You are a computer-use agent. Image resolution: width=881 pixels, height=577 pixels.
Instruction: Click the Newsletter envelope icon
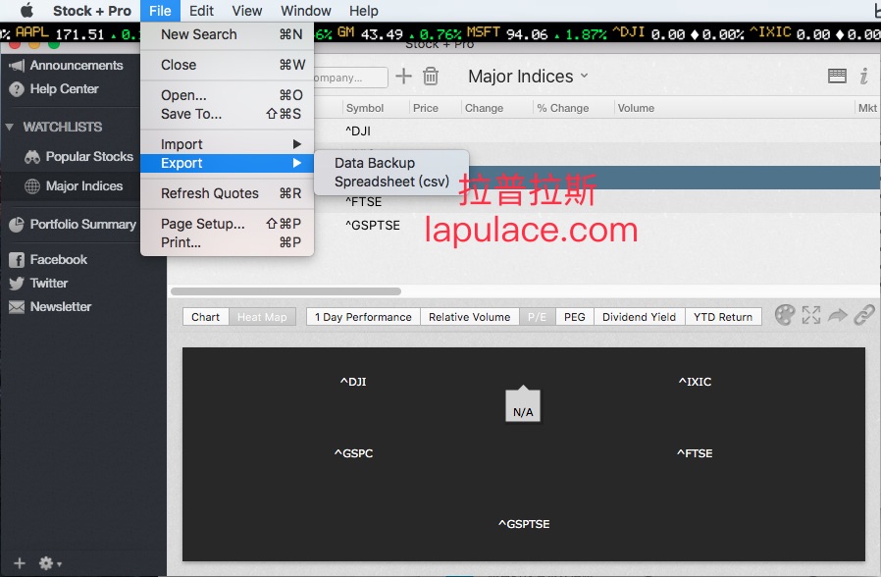[17, 307]
